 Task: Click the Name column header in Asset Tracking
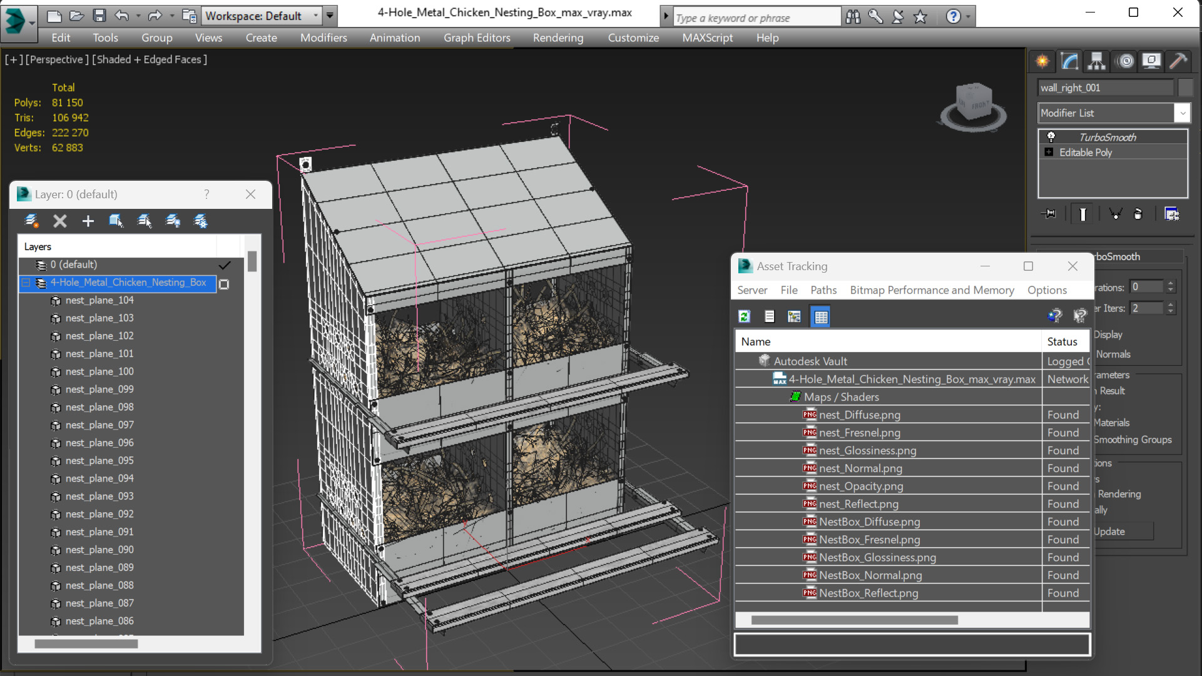tap(889, 341)
